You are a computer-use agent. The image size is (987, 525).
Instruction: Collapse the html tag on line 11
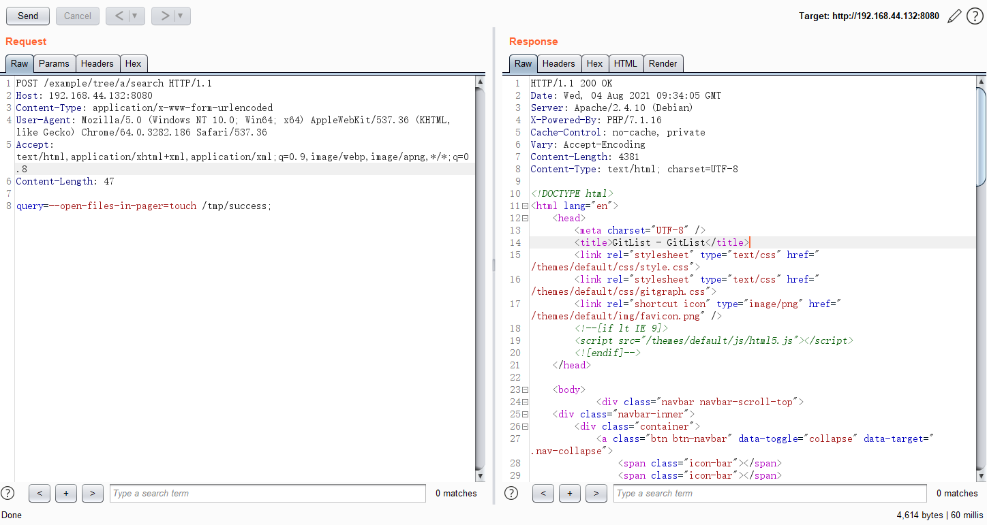click(525, 206)
